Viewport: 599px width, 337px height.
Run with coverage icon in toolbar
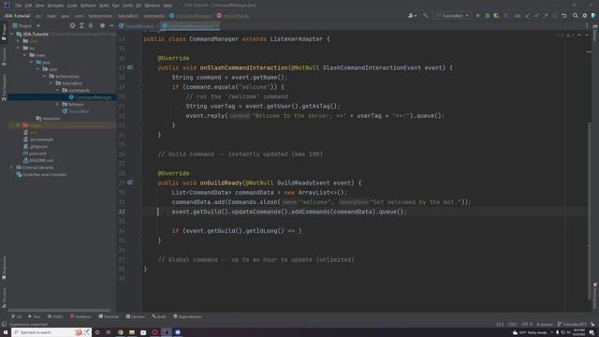point(496,16)
